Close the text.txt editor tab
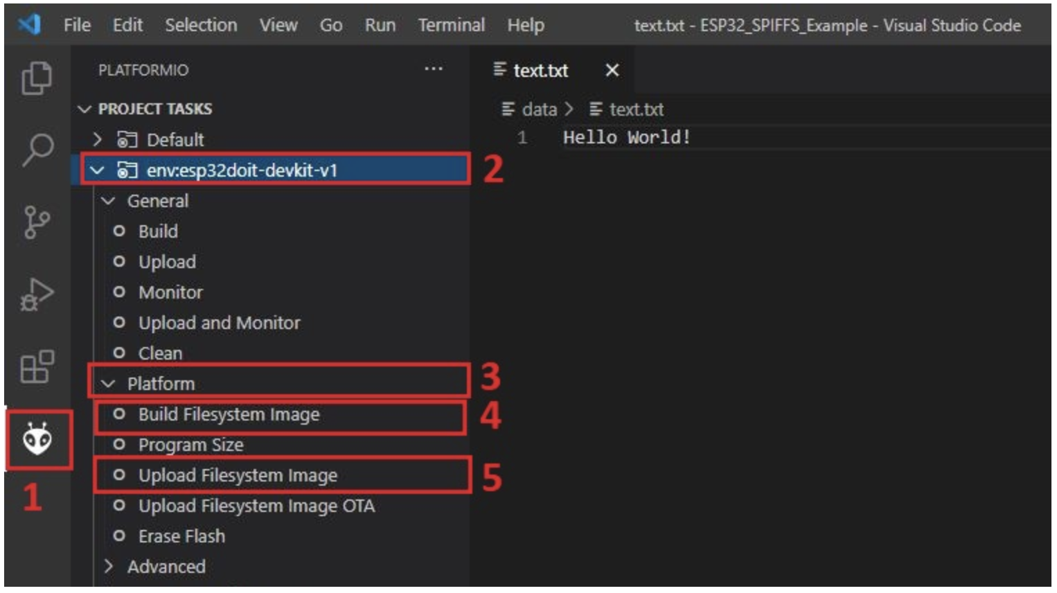This screenshot has width=1057, height=593. [x=612, y=70]
